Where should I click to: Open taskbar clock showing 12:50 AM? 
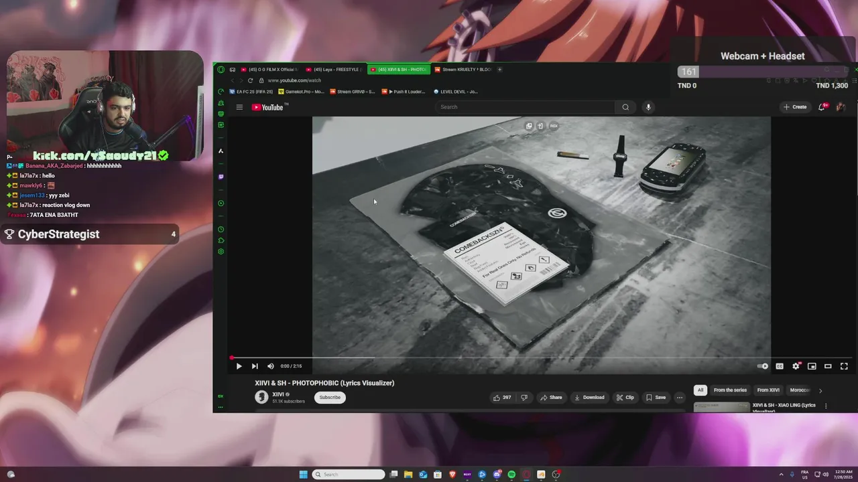[x=843, y=475]
